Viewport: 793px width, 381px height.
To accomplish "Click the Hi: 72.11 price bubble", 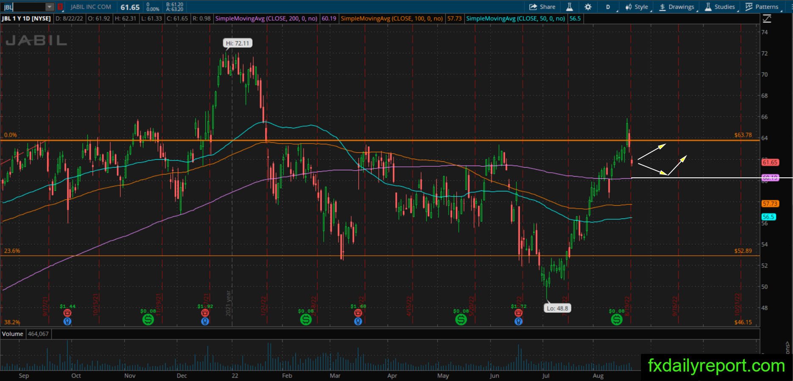I will 238,43.
